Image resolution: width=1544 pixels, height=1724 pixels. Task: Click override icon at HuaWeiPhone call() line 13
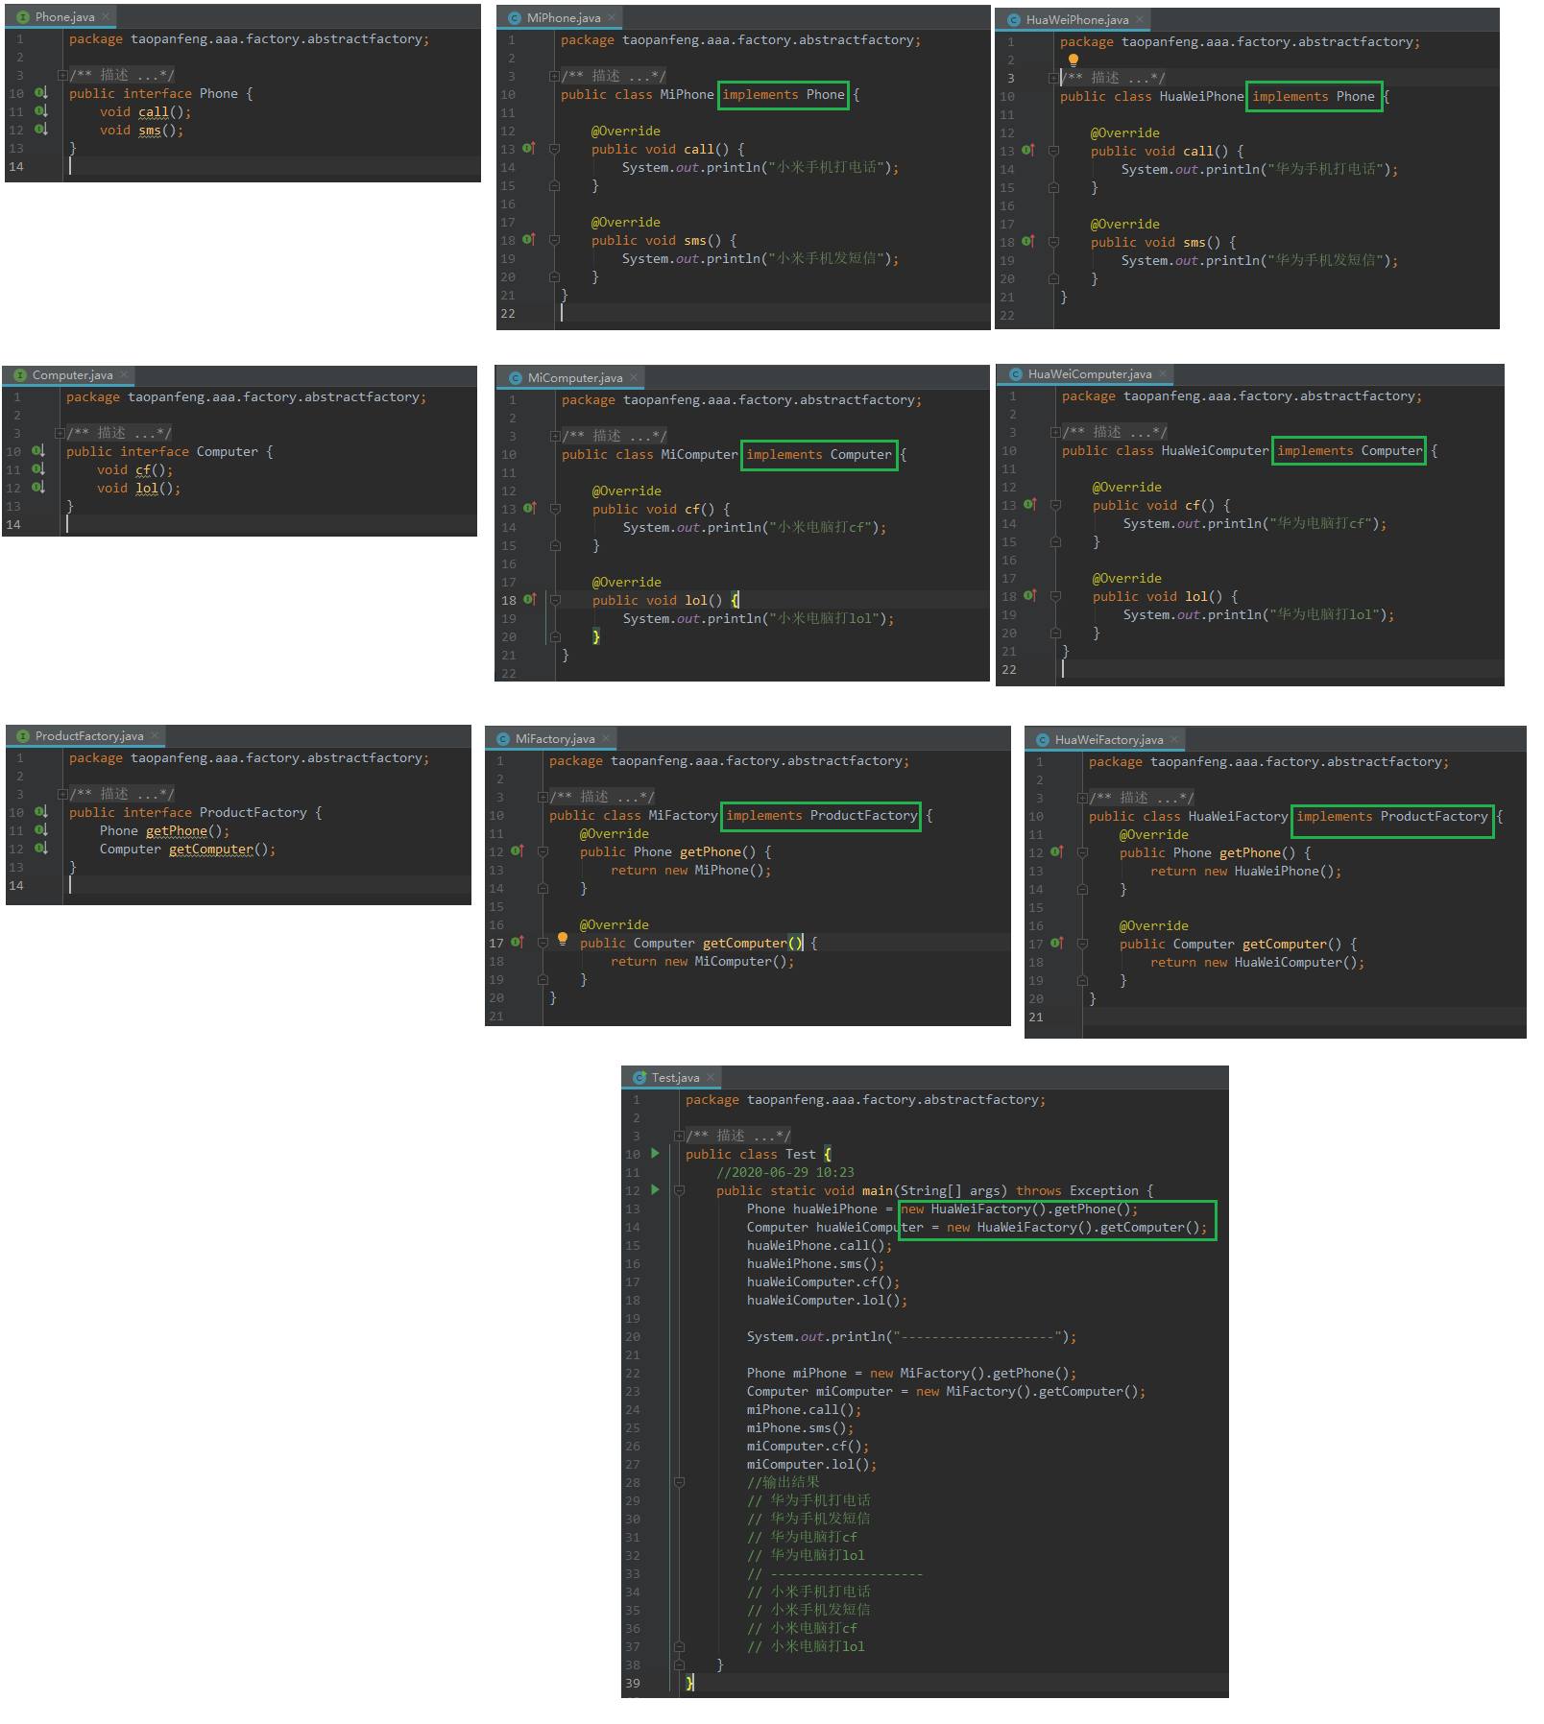pos(1028,151)
